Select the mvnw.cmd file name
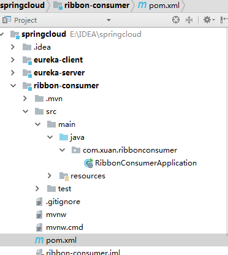 tap(64, 227)
